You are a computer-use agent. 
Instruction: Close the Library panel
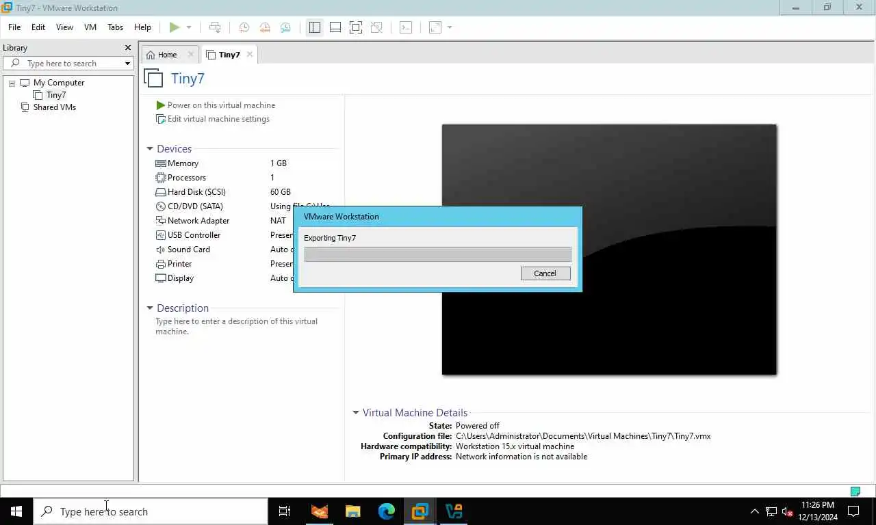tap(127, 48)
